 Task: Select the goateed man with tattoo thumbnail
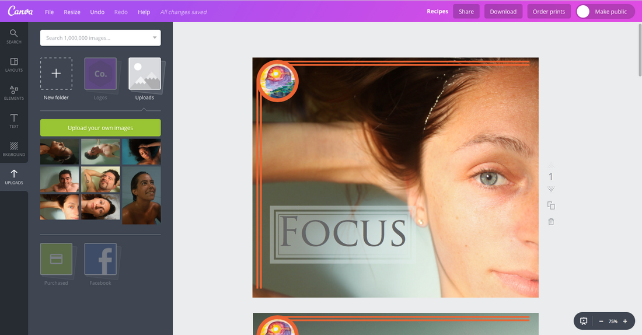tap(100, 179)
